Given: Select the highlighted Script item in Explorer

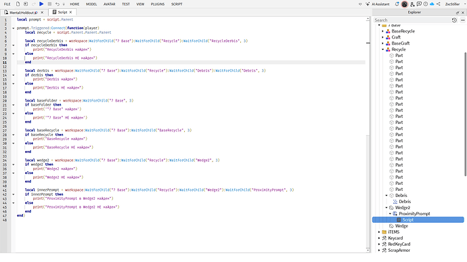Looking at the screenshot, I should [418, 219].
